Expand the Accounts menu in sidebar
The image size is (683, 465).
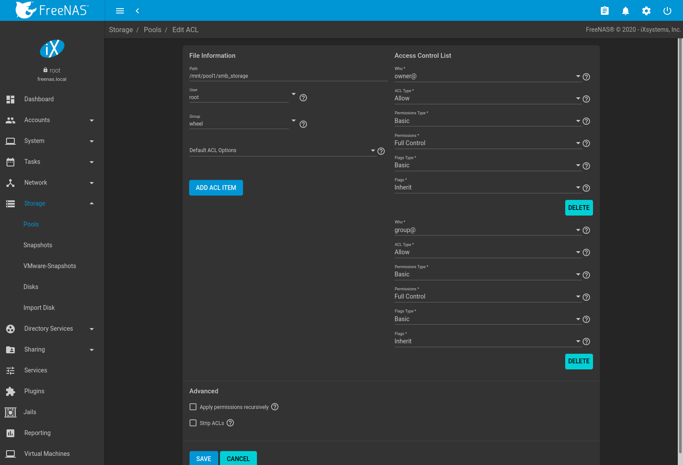(50, 120)
